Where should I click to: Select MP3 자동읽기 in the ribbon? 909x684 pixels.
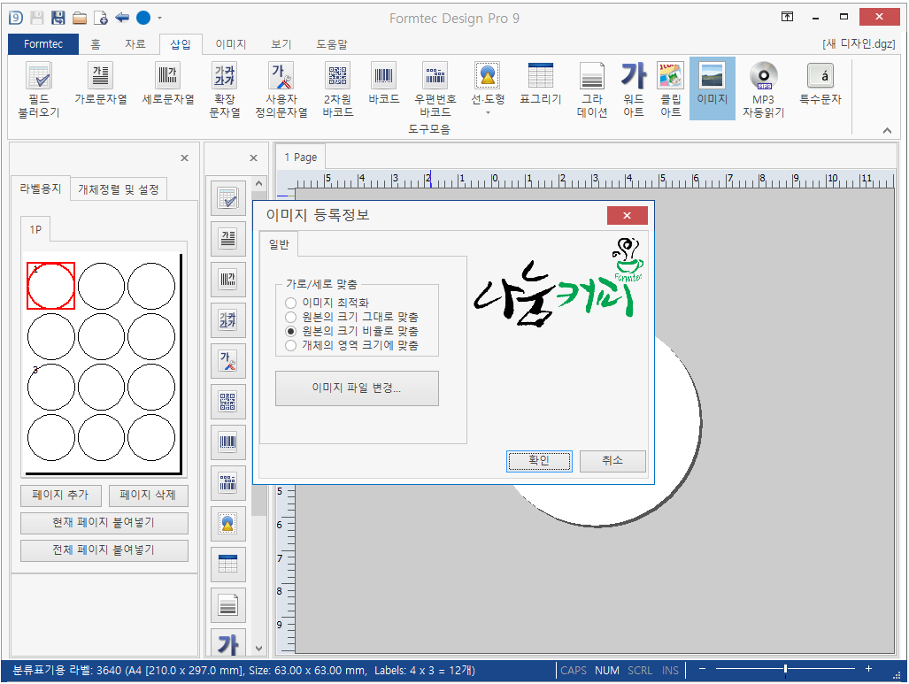[764, 89]
